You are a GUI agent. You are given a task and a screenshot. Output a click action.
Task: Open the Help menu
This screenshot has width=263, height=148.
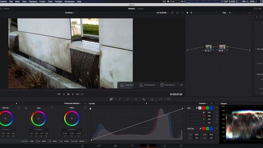(79, 2)
